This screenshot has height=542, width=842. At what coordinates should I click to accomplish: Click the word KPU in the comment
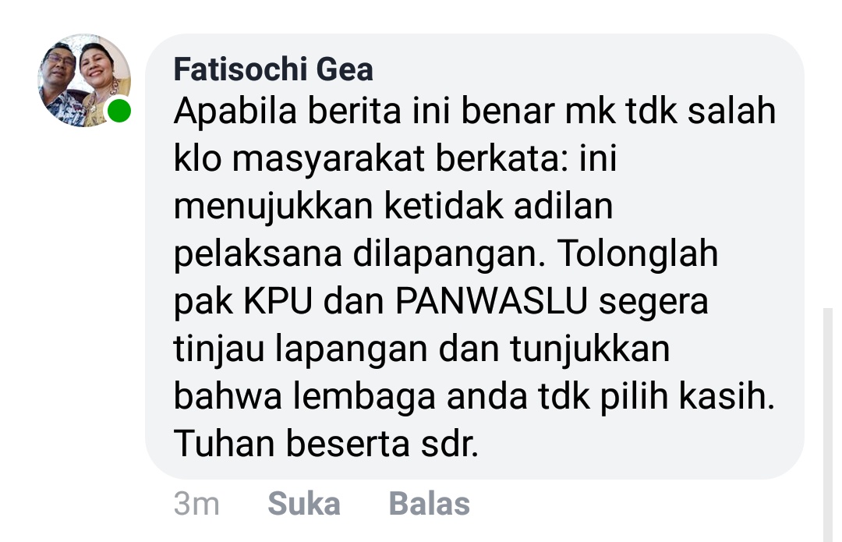coord(278,301)
